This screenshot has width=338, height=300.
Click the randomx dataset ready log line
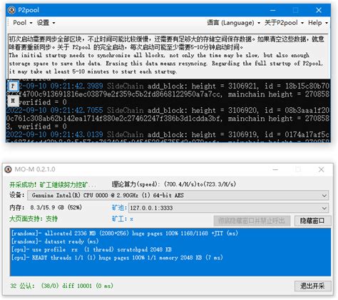coord(55,241)
